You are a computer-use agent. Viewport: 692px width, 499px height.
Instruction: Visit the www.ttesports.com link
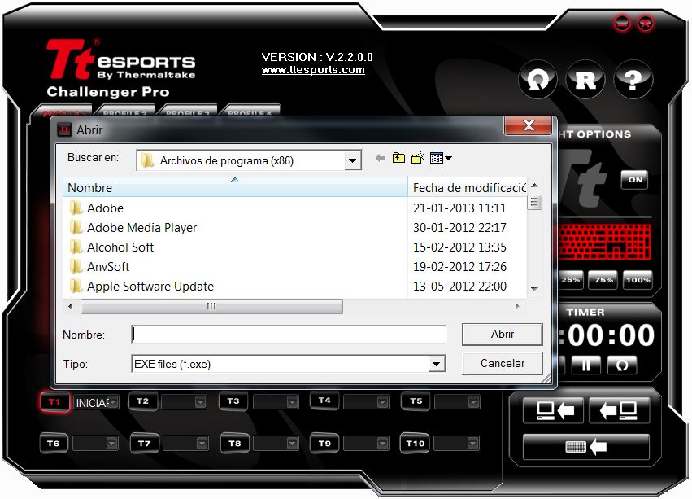click(313, 70)
